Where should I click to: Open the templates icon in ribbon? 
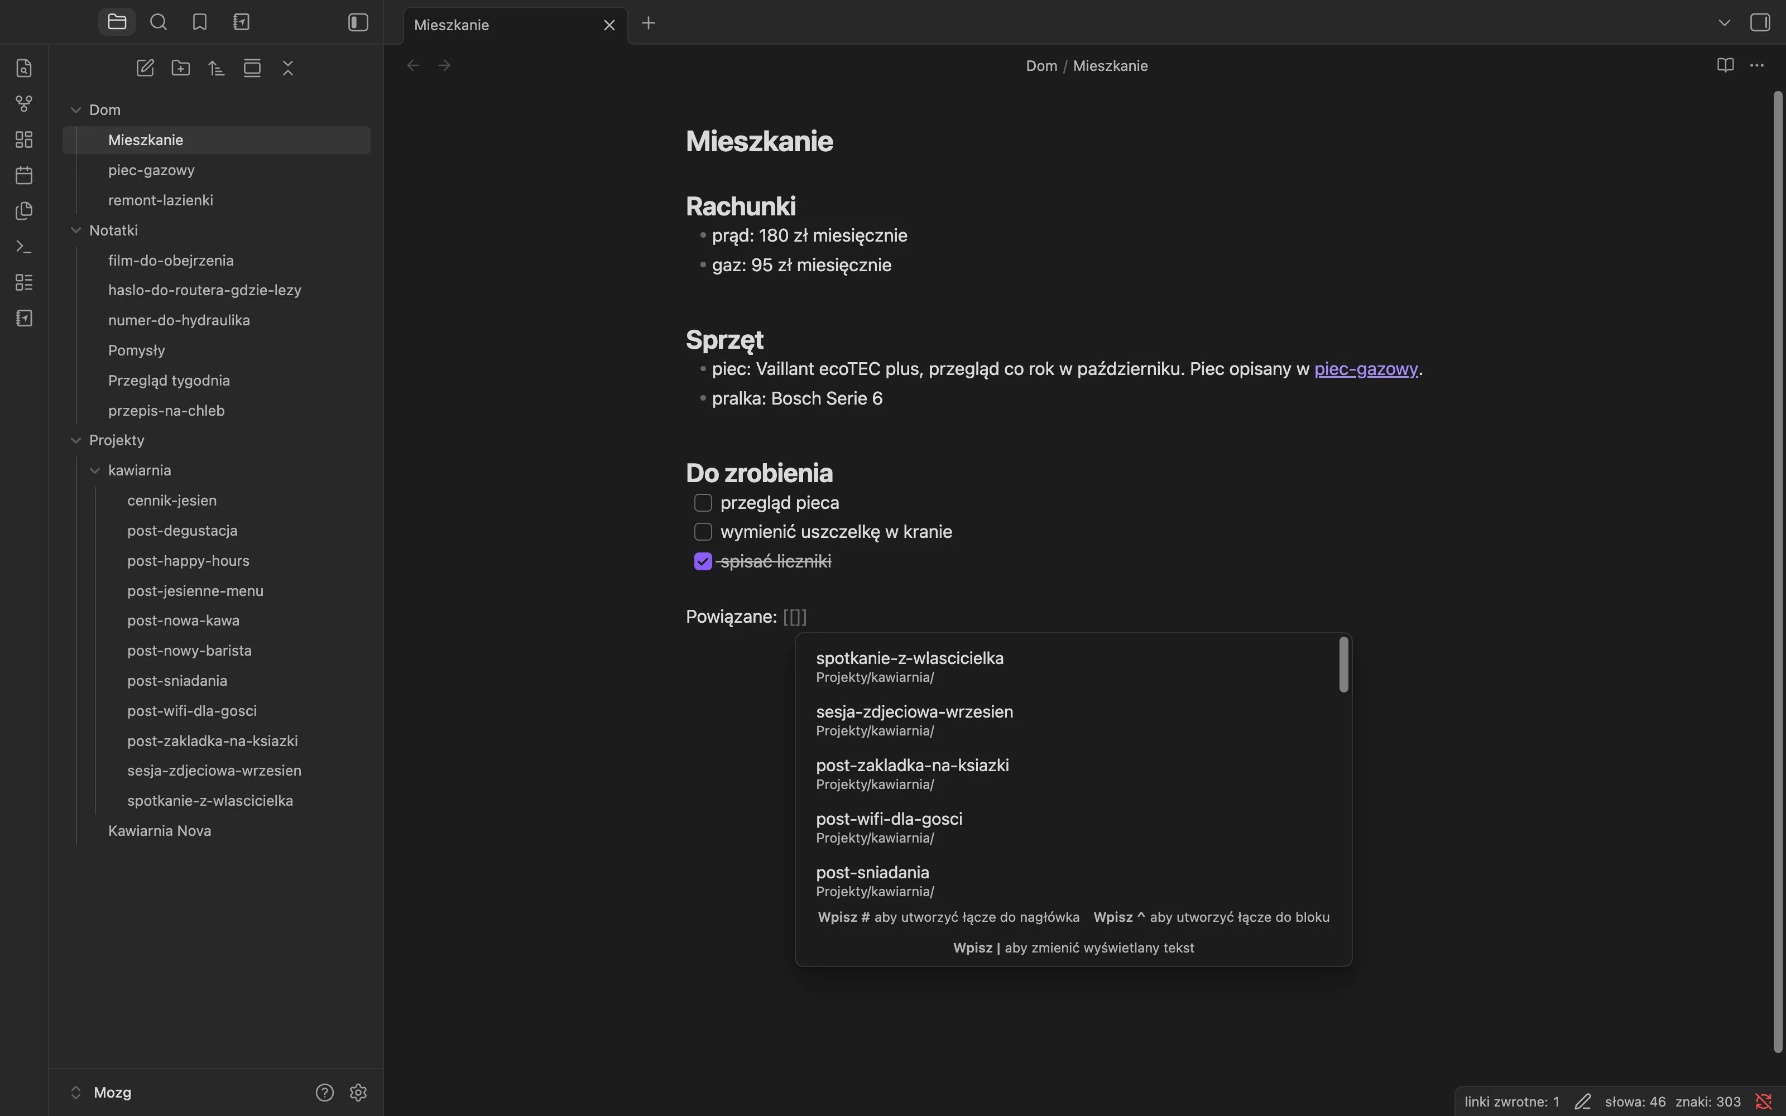pyautogui.click(x=23, y=211)
